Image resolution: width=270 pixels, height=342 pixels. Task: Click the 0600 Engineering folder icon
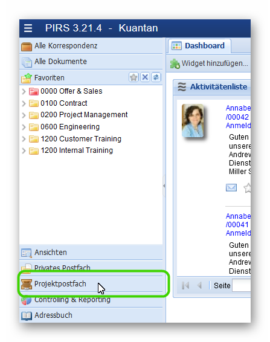pyautogui.click(x=34, y=127)
